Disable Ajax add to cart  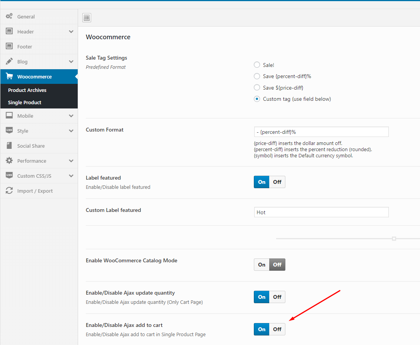coord(277,329)
